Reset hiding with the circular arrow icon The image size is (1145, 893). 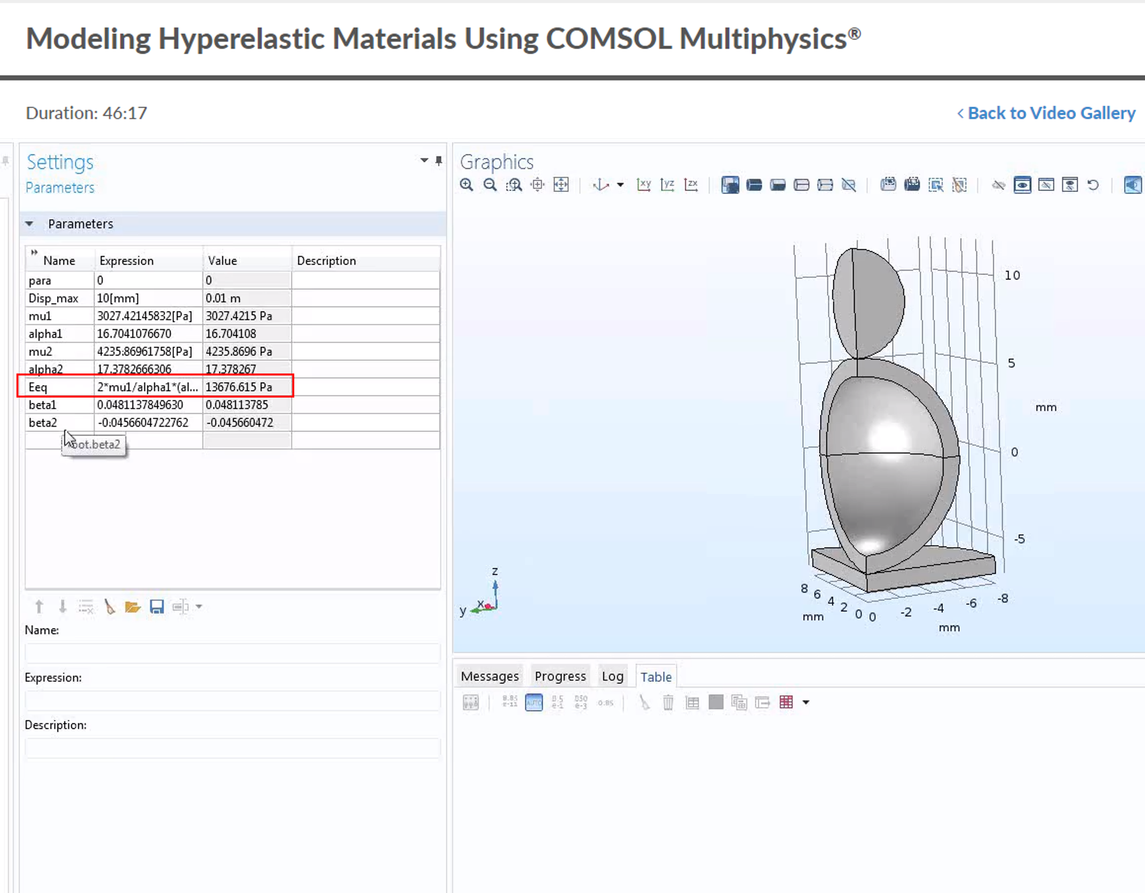coord(1093,185)
